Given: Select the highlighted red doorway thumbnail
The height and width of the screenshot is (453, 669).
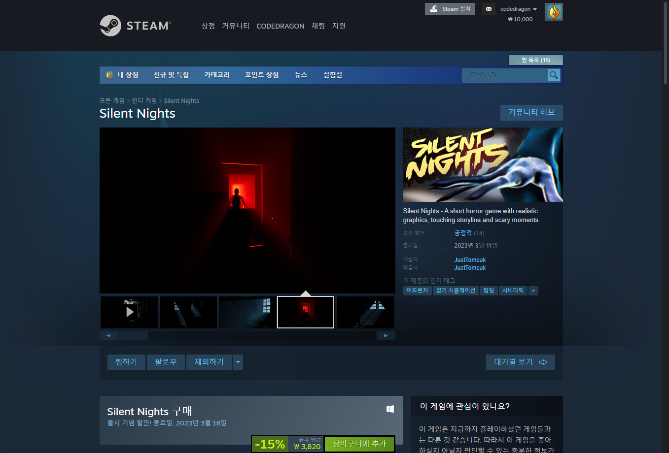Looking at the screenshot, I should pyautogui.click(x=306, y=312).
